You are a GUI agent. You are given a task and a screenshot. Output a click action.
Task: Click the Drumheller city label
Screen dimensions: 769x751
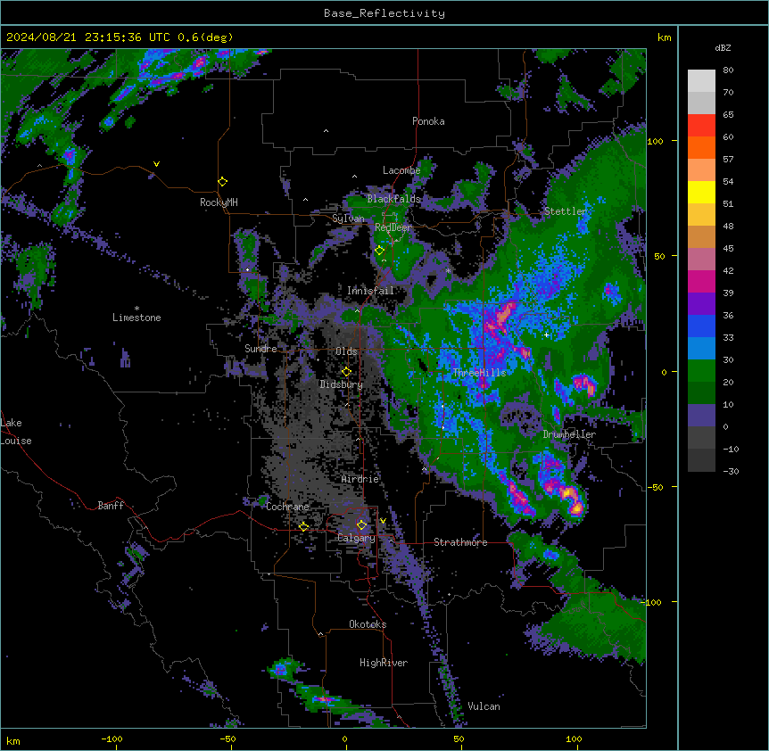(569, 434)
